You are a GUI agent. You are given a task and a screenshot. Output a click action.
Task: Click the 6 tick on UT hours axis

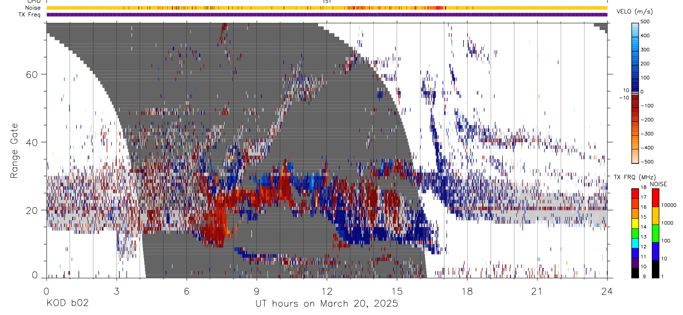pyautogui.click(x=187, y=291)
